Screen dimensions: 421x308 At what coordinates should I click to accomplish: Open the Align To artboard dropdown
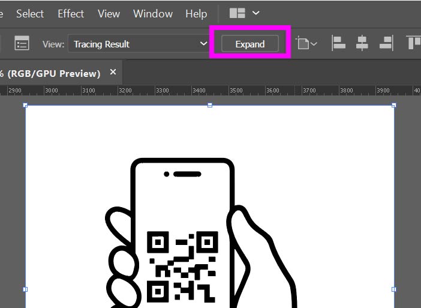[x=306, y=43]
